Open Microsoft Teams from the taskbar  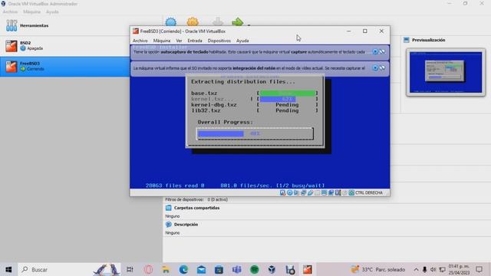tap(237, 269)
